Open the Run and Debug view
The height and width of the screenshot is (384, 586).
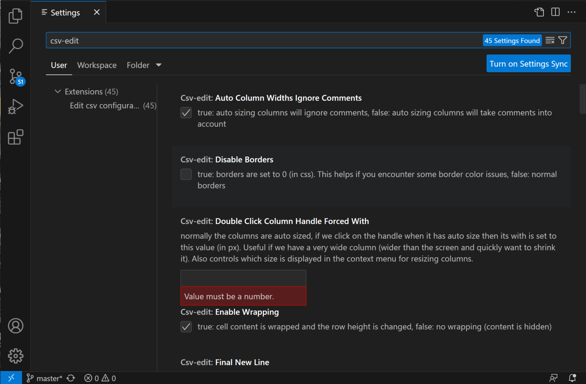pos(15,106)
